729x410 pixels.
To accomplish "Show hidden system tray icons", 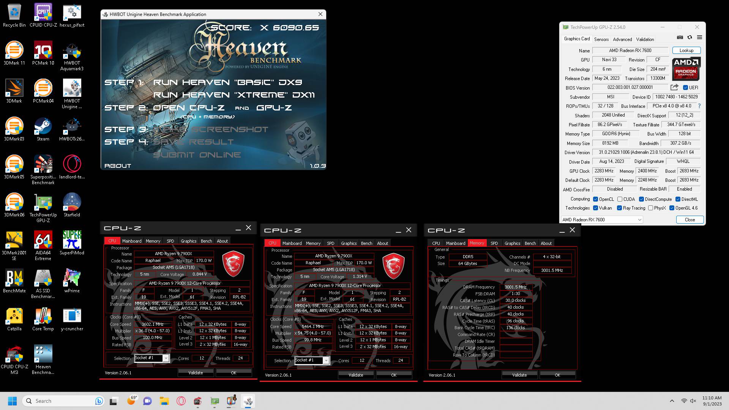I will (x=672, y=401).
